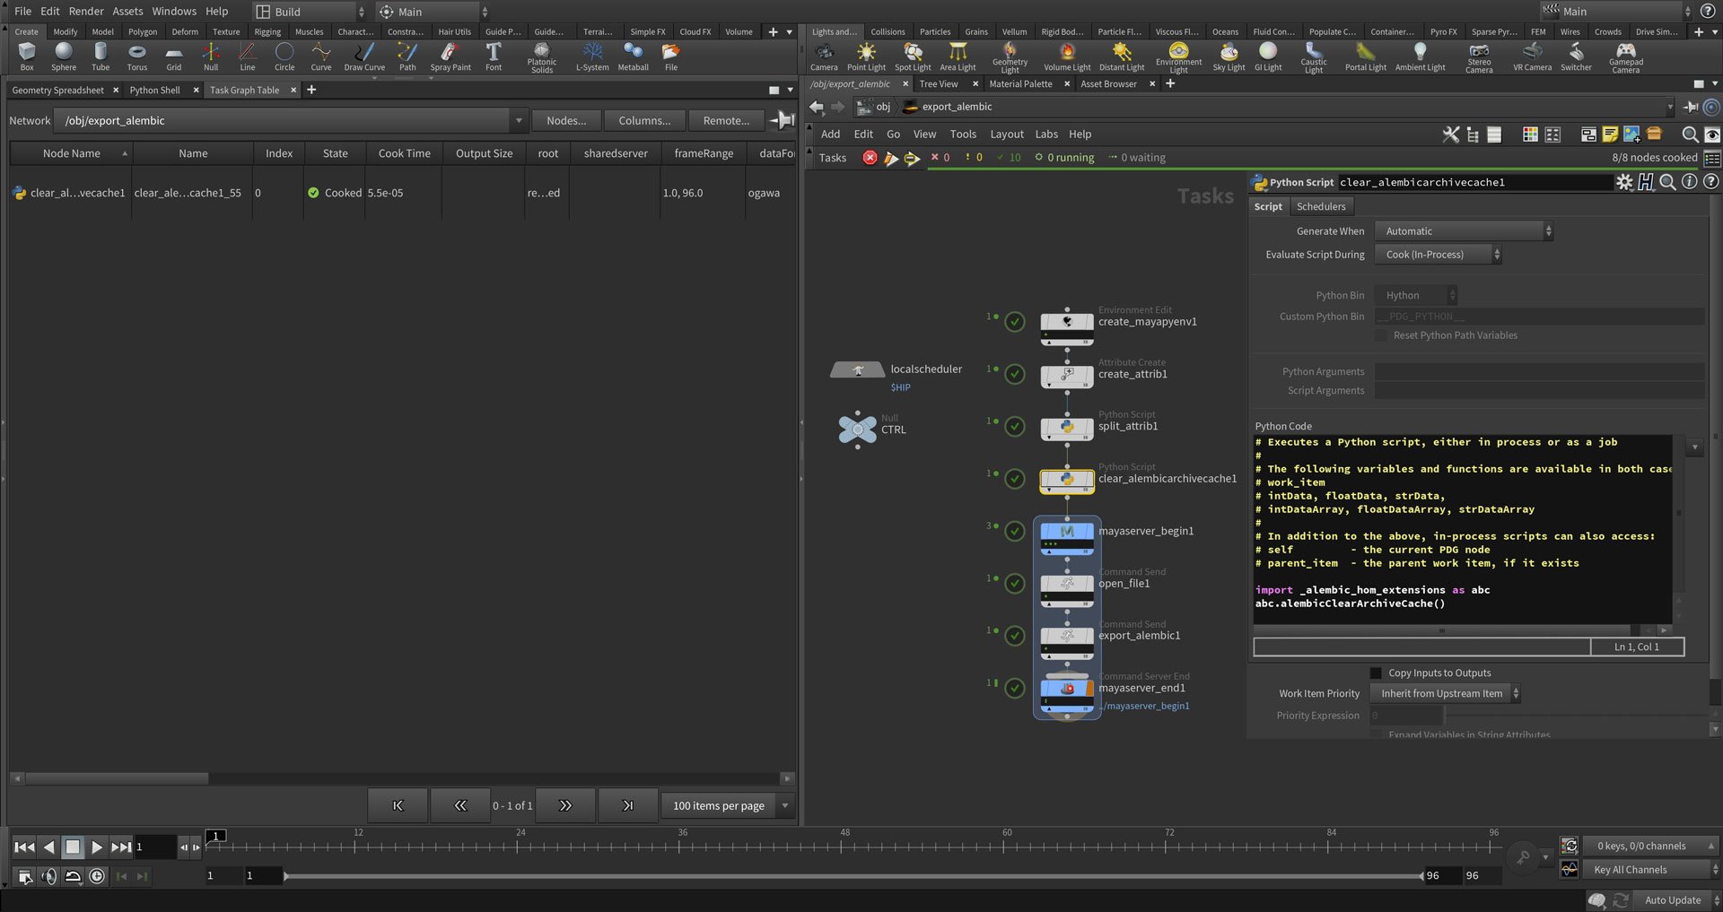Image resolution: width=1723 pixels, height=912 pixels.
Task: Select the CTRL null node
Action: point(857,429)
